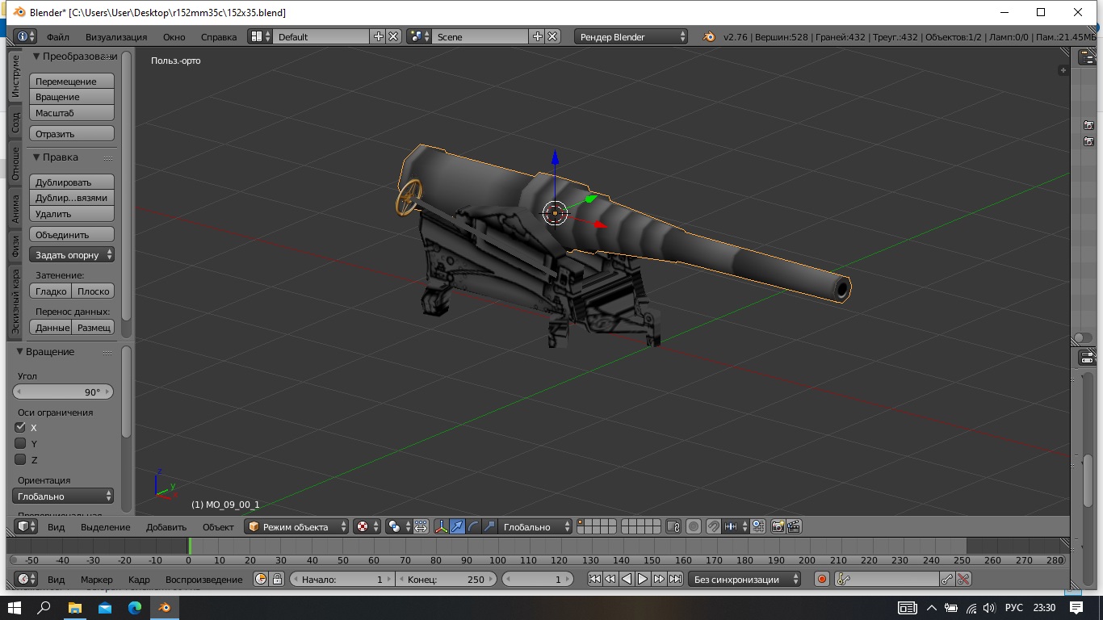Click the Угол 90° angle field
This screenshot has width=1103, height=620.
(63, 392)
